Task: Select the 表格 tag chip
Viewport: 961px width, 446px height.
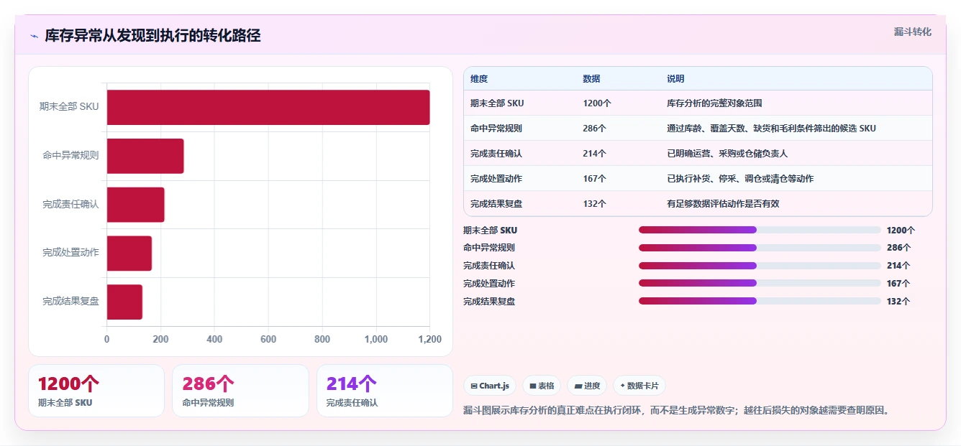Action: [542, 386]
